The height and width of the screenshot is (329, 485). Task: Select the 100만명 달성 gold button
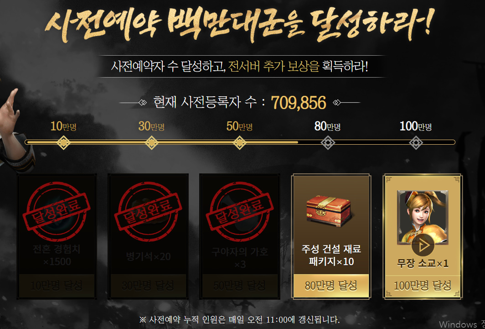[x=423, y=286]
